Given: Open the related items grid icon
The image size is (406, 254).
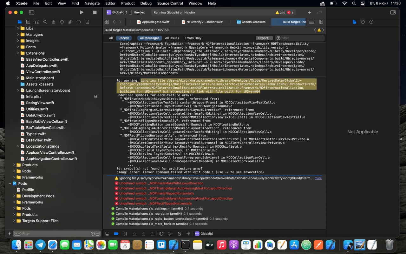Looking at the screenshot, I should (x=107, y=22).
